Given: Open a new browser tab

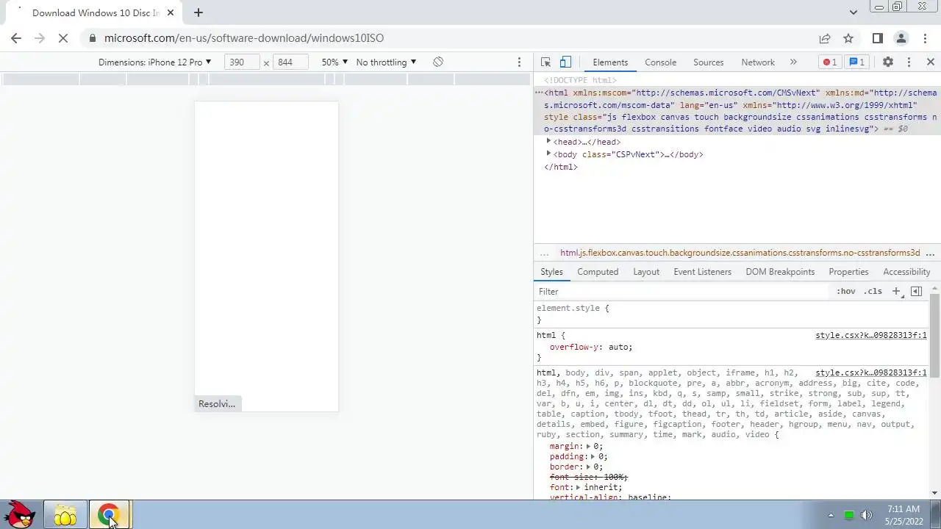Looking at the screenshot, I should pyautogui.click(x=198, y=12).
